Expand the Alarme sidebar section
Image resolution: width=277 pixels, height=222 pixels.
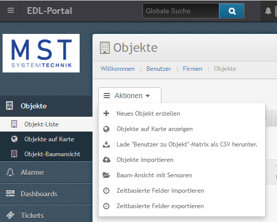click(x=46, y=172)
